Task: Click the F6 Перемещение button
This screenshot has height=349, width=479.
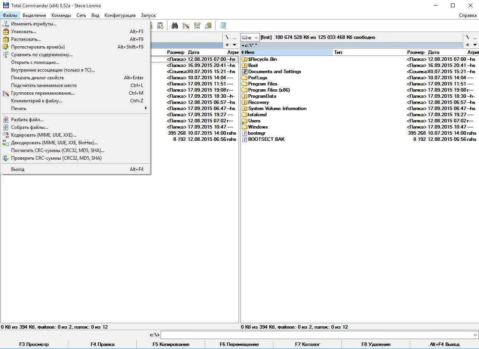Action: click(239, 344)
